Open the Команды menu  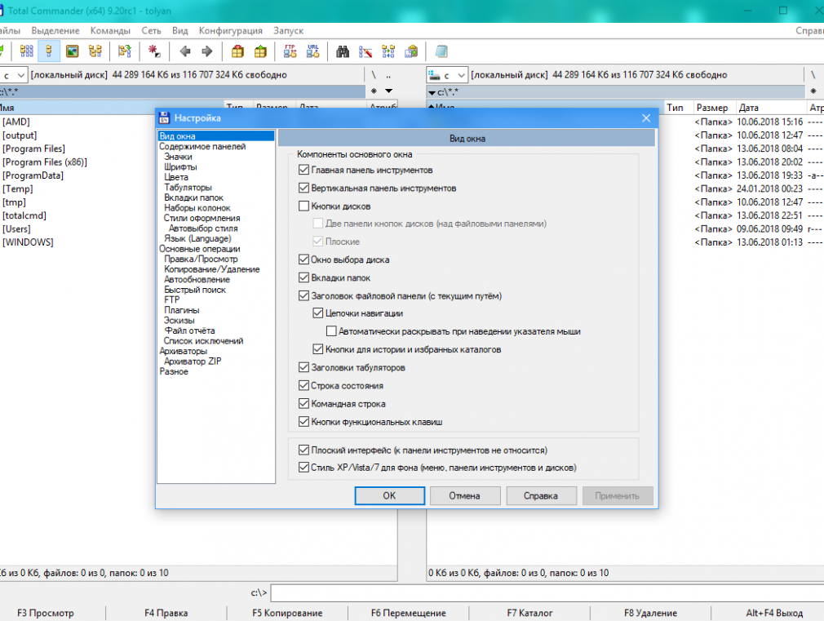(x=110, y=30)
